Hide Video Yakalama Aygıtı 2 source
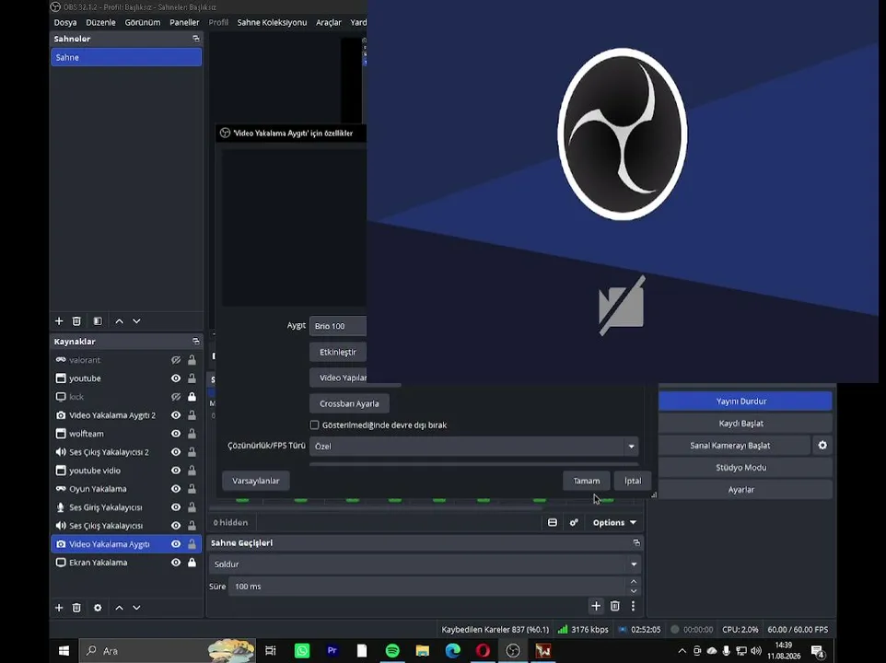Image resolution: width=886 pixels, height=663 pixels. 176,415
